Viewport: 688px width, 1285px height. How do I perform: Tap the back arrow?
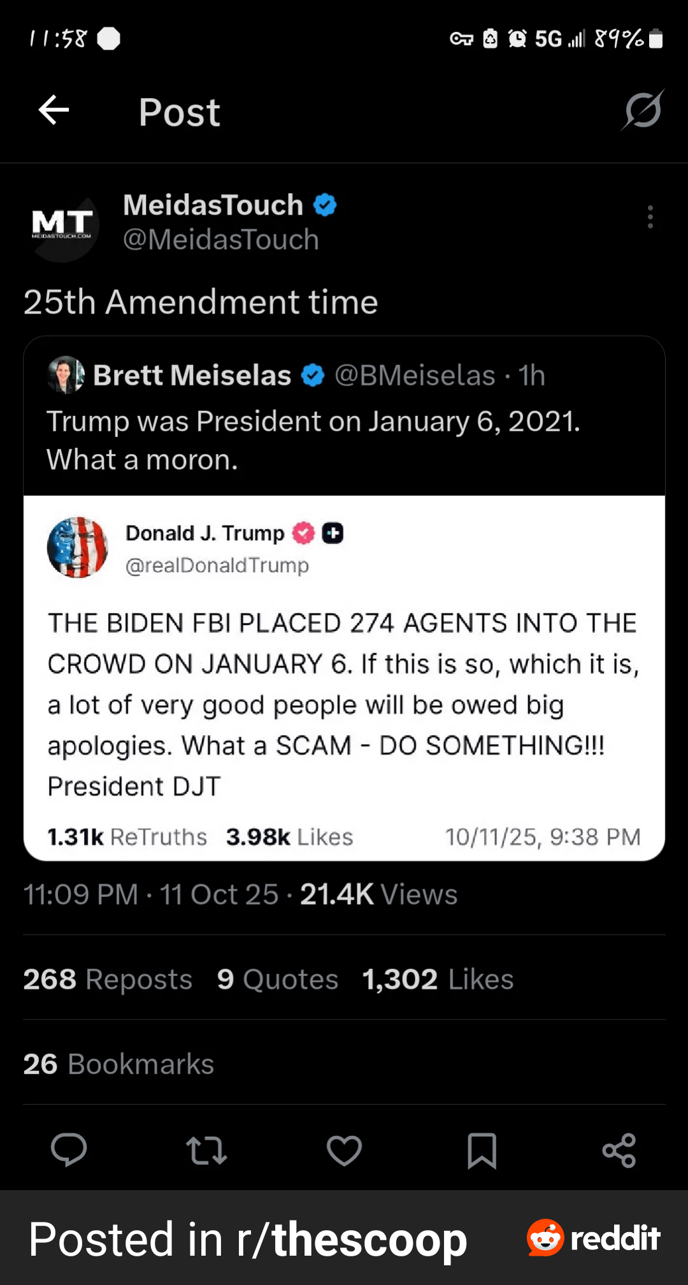[54, 111]
